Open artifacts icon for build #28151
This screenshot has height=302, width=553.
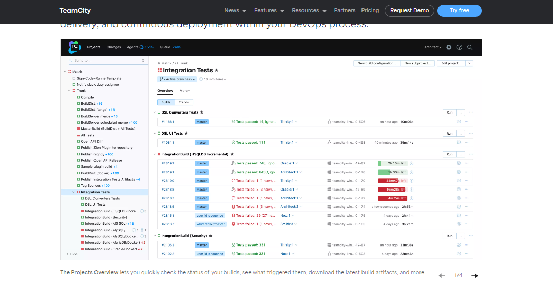[x=459, y=216]
